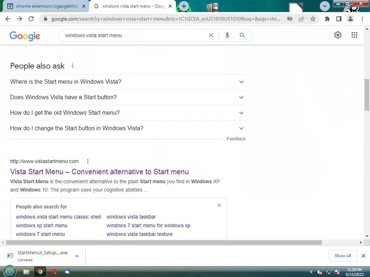Open Google settings gear
Viewport: 370px width, 277px height.
coord(338,35)
